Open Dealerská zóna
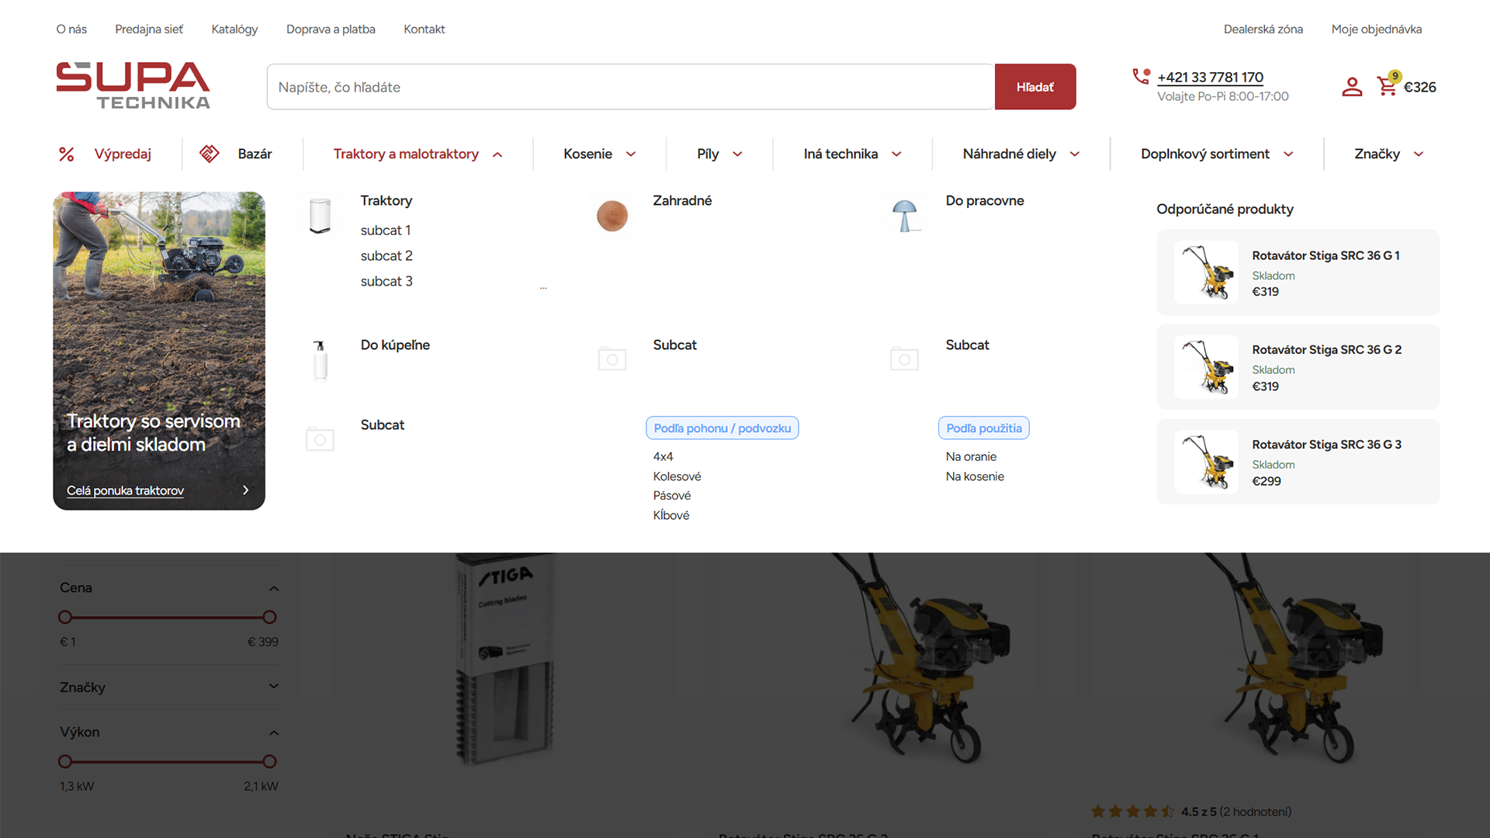Screen dimensions: 1490x838 [x=1263, y=29]
